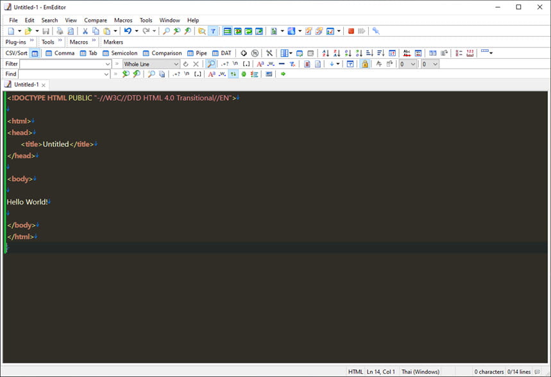Open the Open-file dropdown arrow
This screenshot has height=377, width=551.
[37, 31]
